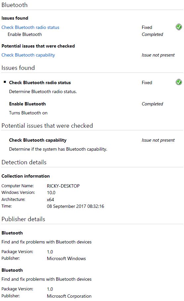This screenshot has width=184, height=301.
Task: Select the indented Enable Bluetooth entry under radio status link
Action: [x=24, y=34]
